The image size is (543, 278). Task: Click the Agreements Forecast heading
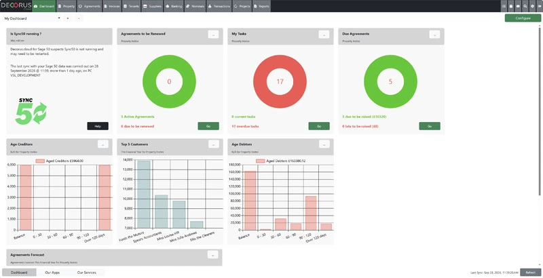point(27,255)
